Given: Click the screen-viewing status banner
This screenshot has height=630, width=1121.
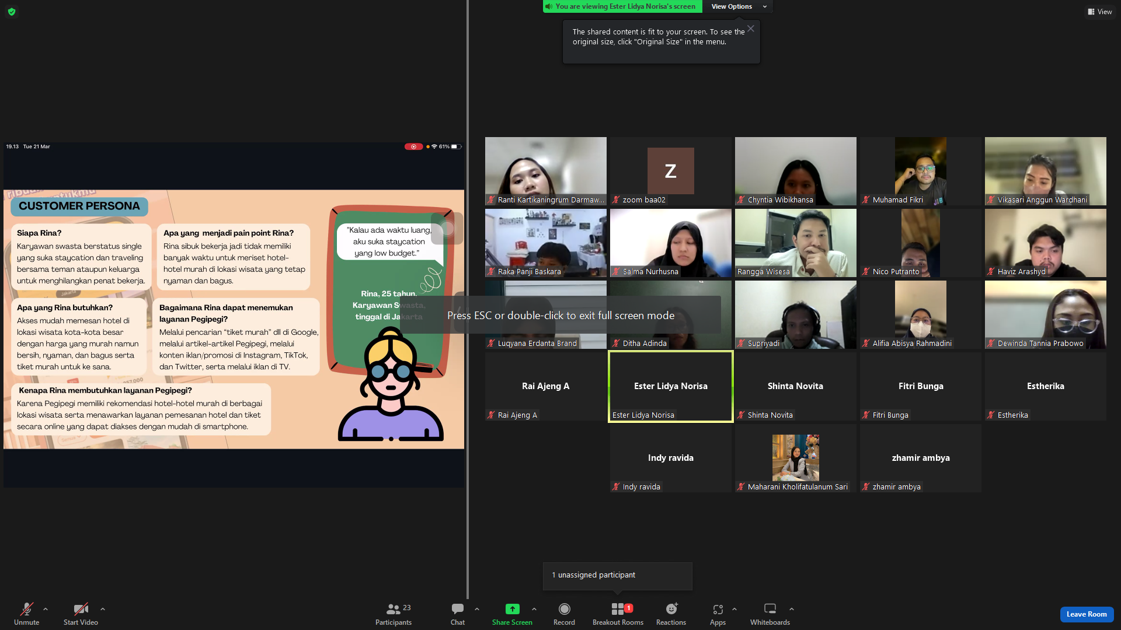Looking at the screenshot, I should (x=622, y=6).
